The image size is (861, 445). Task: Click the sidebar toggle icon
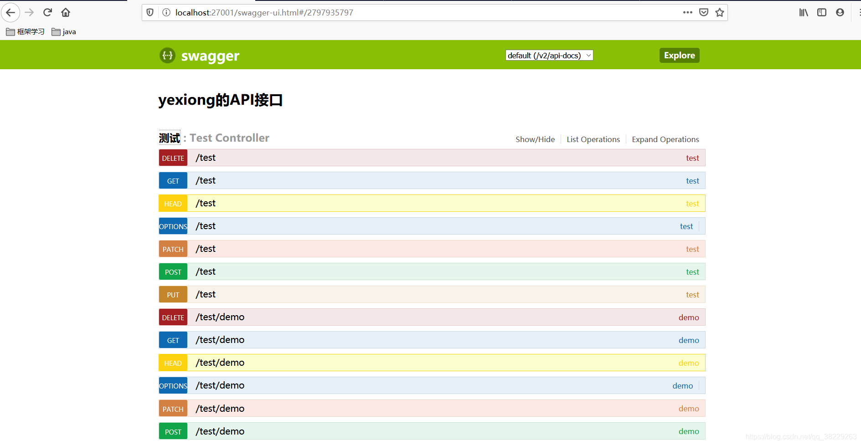[821, 12]
